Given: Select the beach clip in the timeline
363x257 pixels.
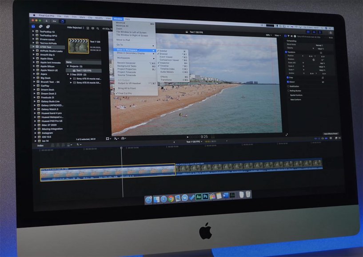Looking at the screenshot, I should click(x=108, y=172).
